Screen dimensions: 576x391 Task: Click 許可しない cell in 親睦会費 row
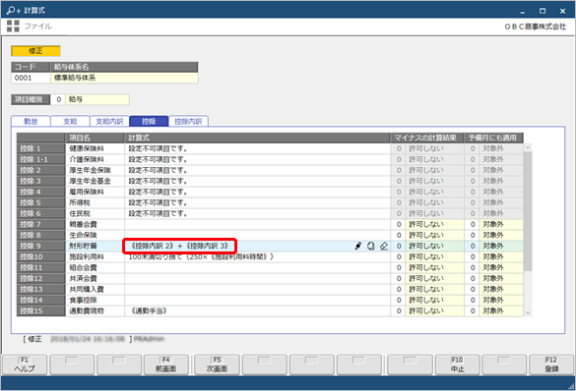pyautogui.click(x=434, y=224)
